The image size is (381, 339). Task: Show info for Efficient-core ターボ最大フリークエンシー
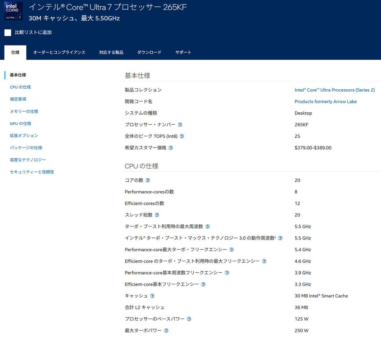click(264, 261)
